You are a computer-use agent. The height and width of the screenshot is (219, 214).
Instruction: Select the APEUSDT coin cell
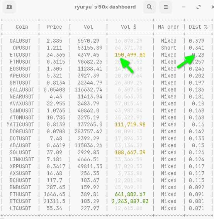pos(20,76)
